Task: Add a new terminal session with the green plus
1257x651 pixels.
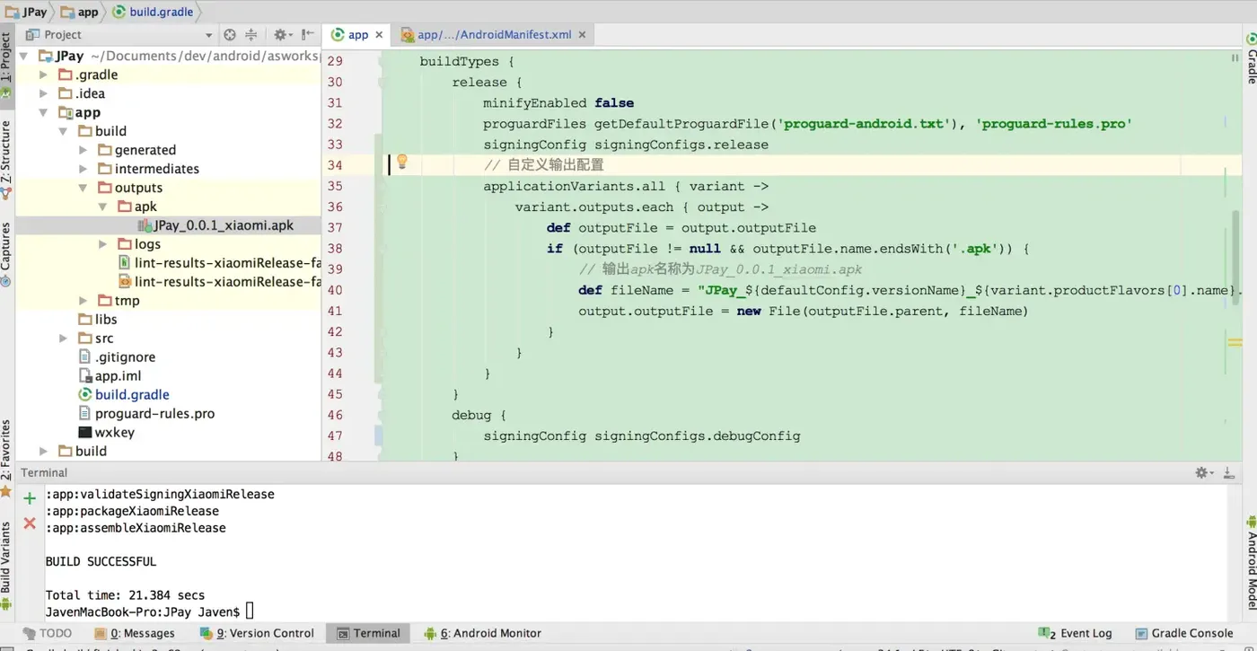Action: coord(30,497)
